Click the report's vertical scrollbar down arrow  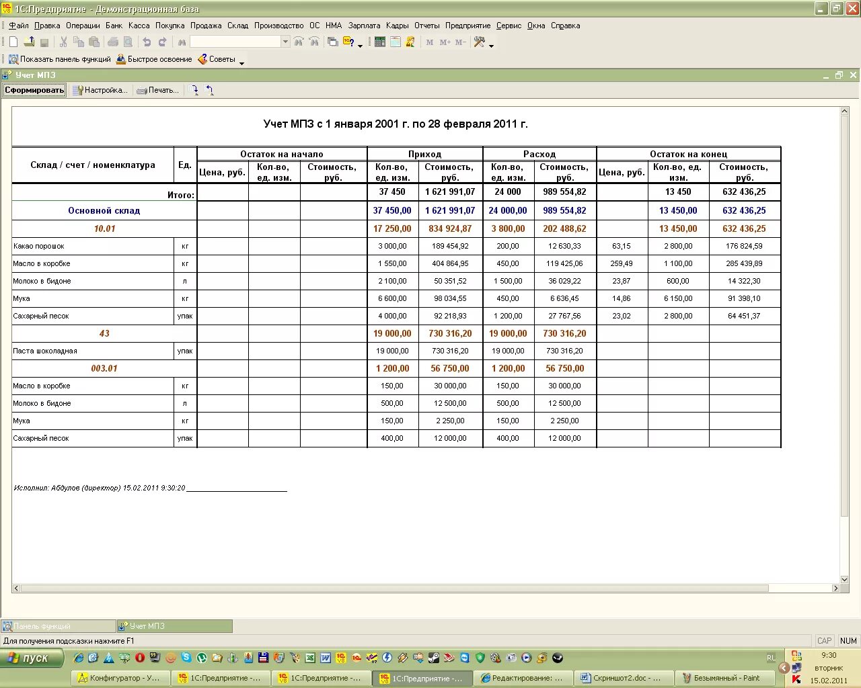844,579
